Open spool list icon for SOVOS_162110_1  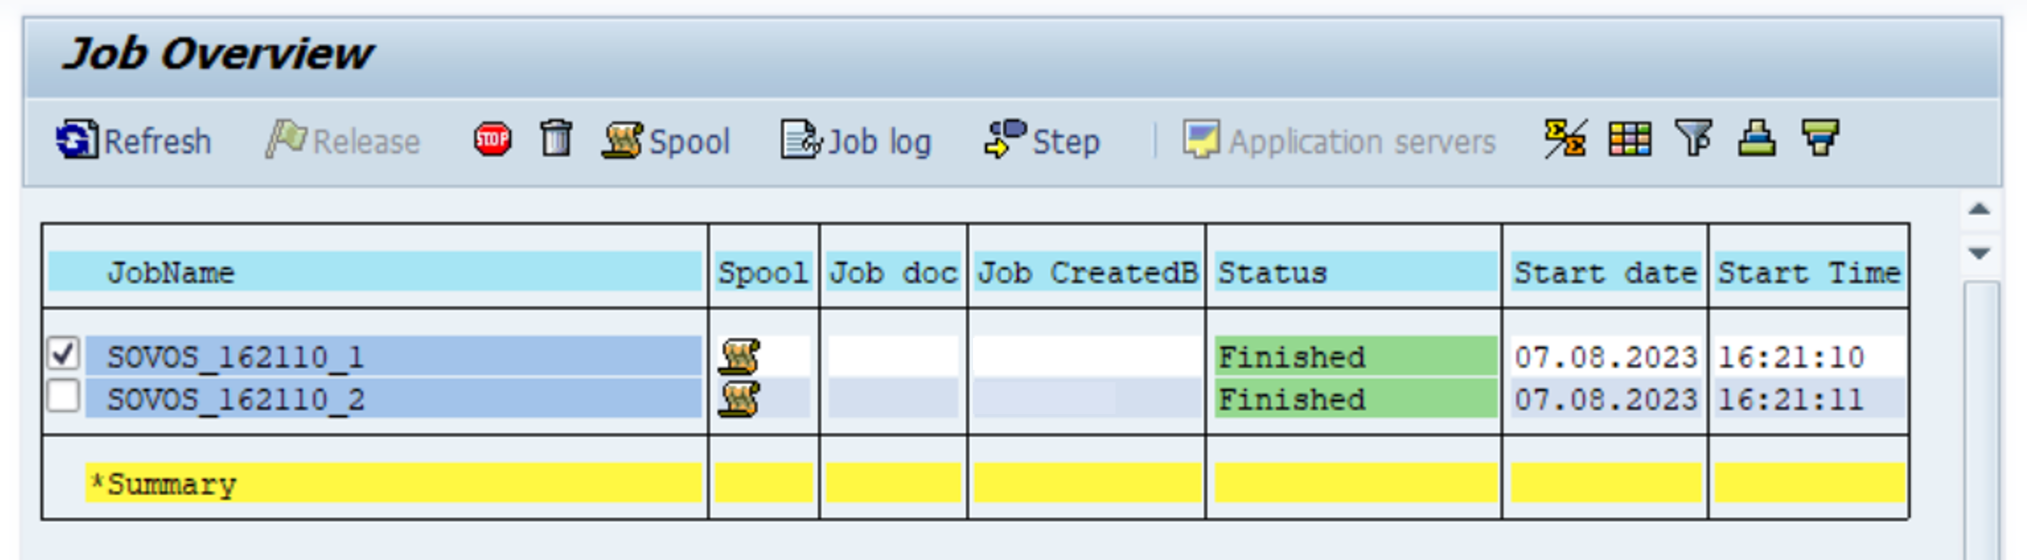coord(739,356)
